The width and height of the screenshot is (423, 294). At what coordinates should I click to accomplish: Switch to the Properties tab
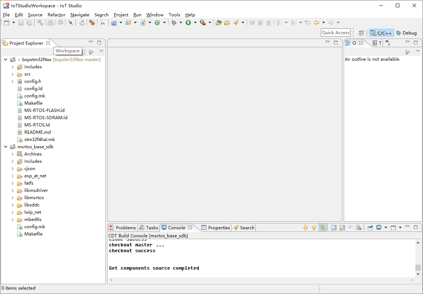coord(215,227)
